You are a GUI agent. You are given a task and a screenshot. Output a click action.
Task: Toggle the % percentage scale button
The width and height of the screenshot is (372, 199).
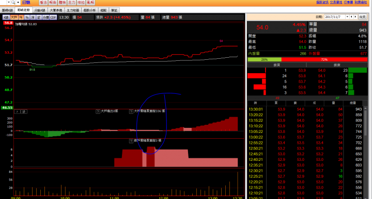tap(27, 18)
